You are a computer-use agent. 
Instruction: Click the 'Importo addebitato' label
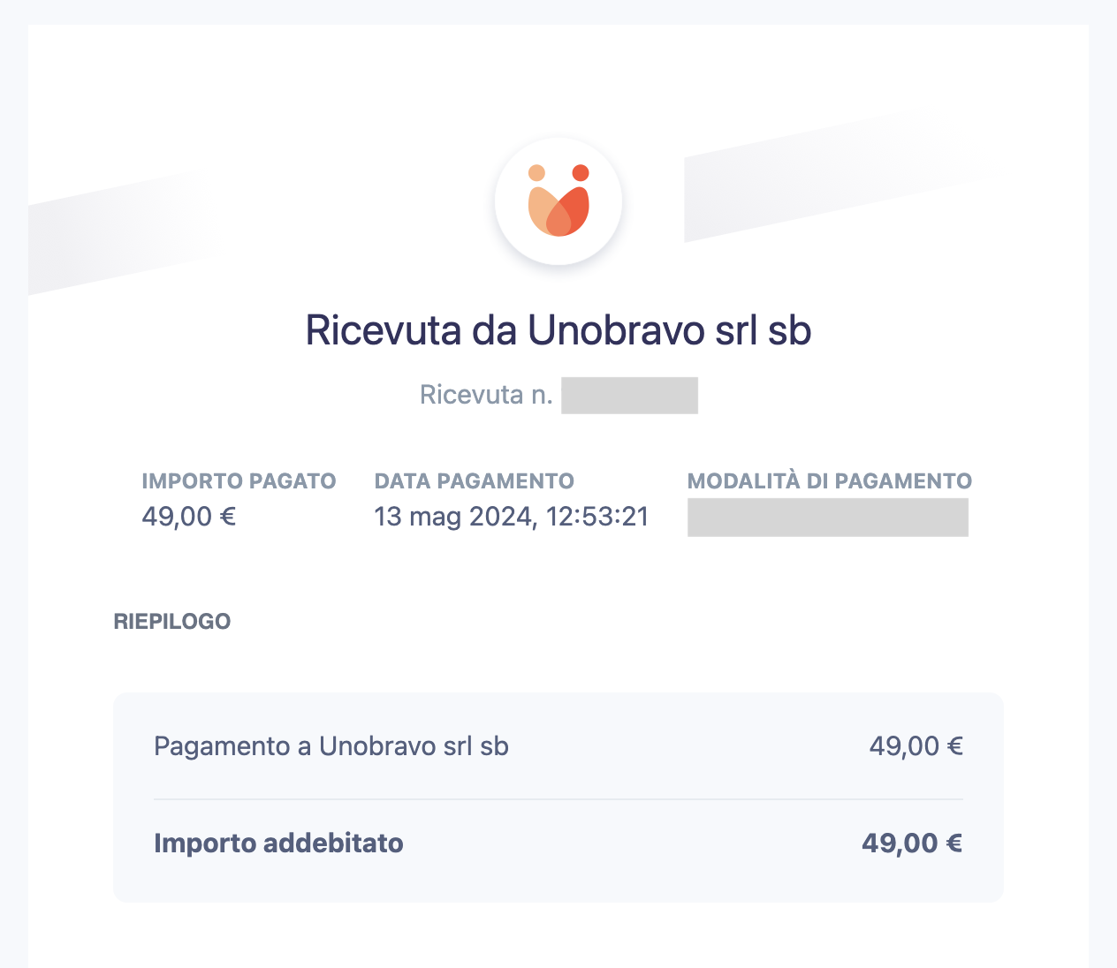pyautogui.click(x=278, y=843)
